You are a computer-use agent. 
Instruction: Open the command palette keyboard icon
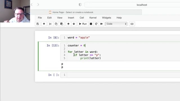pos(132,24)
